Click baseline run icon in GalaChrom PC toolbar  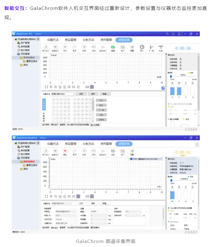pos(103,47)
